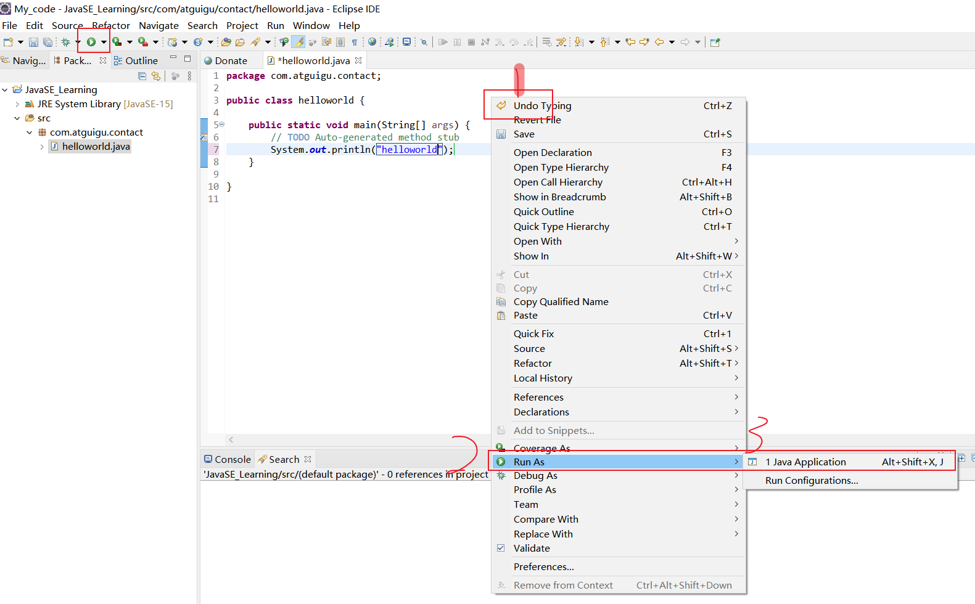Close the helloworld.java editor tab
The width and height of the screenshot is (975, 604).
coord(358,60)
